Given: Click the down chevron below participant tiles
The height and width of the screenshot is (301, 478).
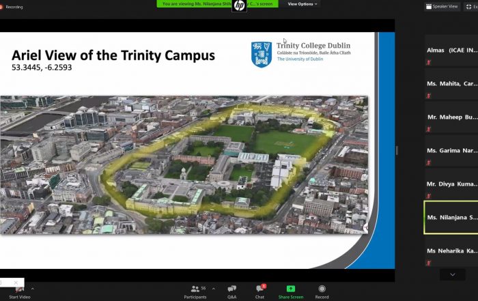Looking at the screenshot, I should tap(453, 274).
